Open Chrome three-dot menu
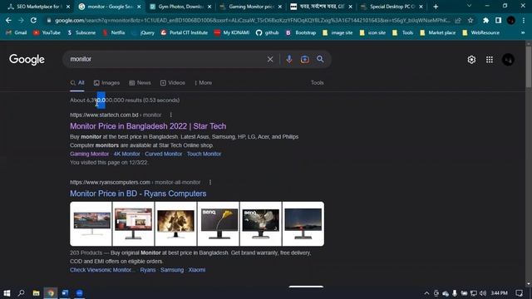Screen dimensions: 532x299 click(524, 20)
